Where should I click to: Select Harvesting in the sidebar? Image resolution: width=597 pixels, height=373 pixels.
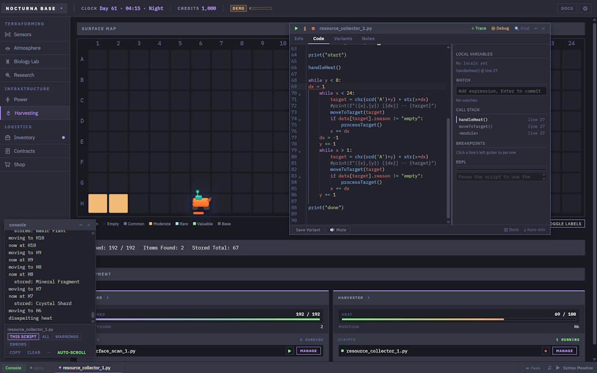coord(34,113)
